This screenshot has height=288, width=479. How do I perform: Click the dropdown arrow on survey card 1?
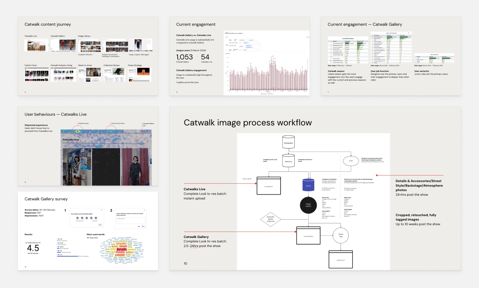101,210
